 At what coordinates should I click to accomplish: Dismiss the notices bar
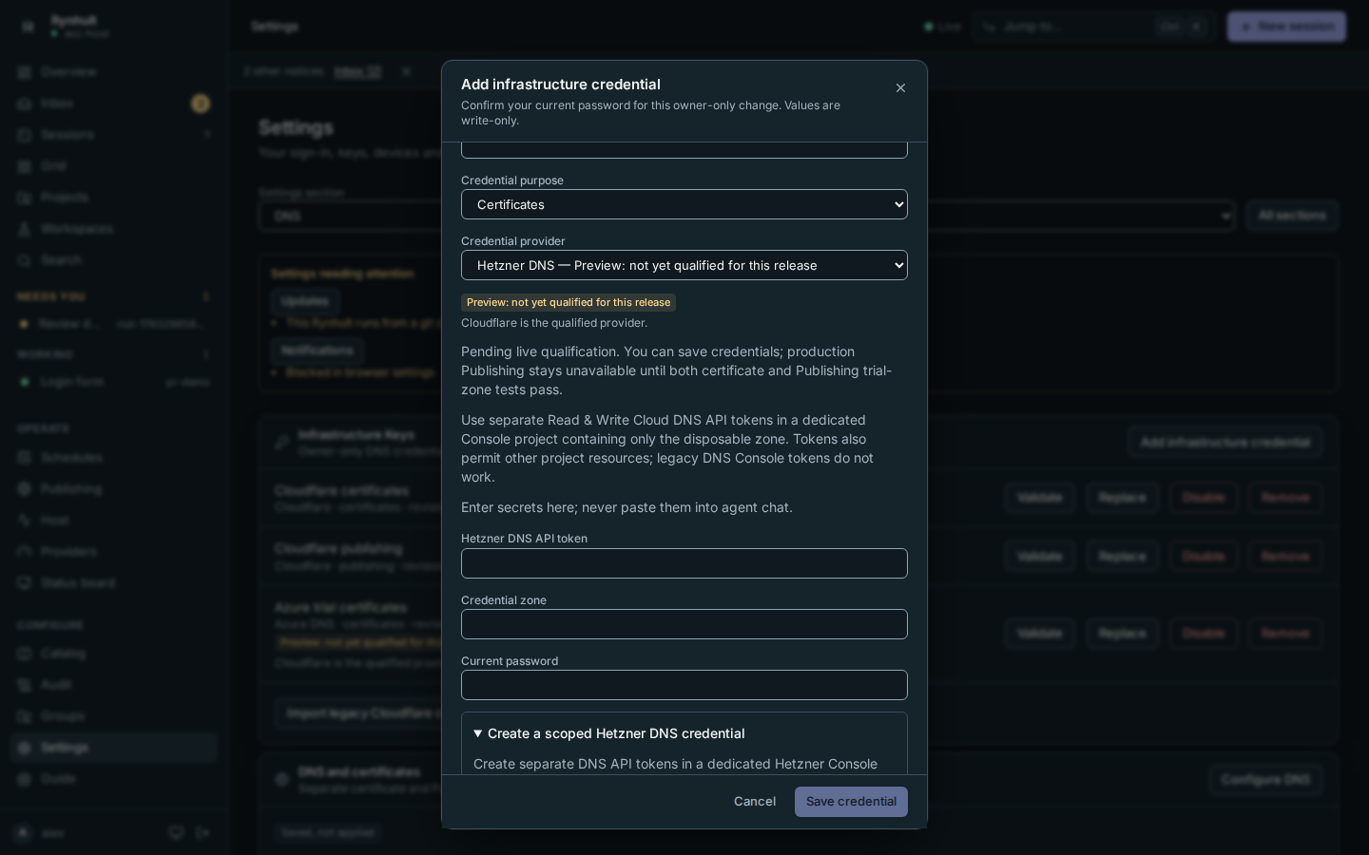point(406,71)
